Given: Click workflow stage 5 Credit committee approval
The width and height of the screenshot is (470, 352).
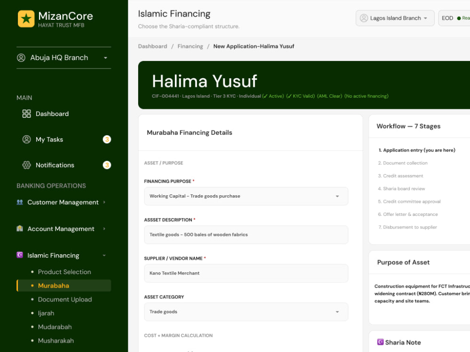Looking at the screenshot, I should point(409,201).
